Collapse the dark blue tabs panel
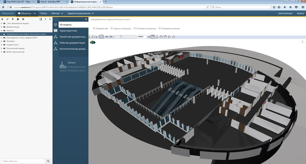306x164 pixels. pos(86,19)
